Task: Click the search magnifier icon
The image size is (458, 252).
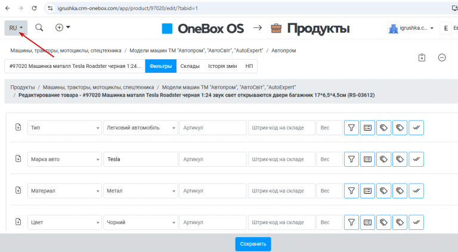Action: tap(39, 28)
